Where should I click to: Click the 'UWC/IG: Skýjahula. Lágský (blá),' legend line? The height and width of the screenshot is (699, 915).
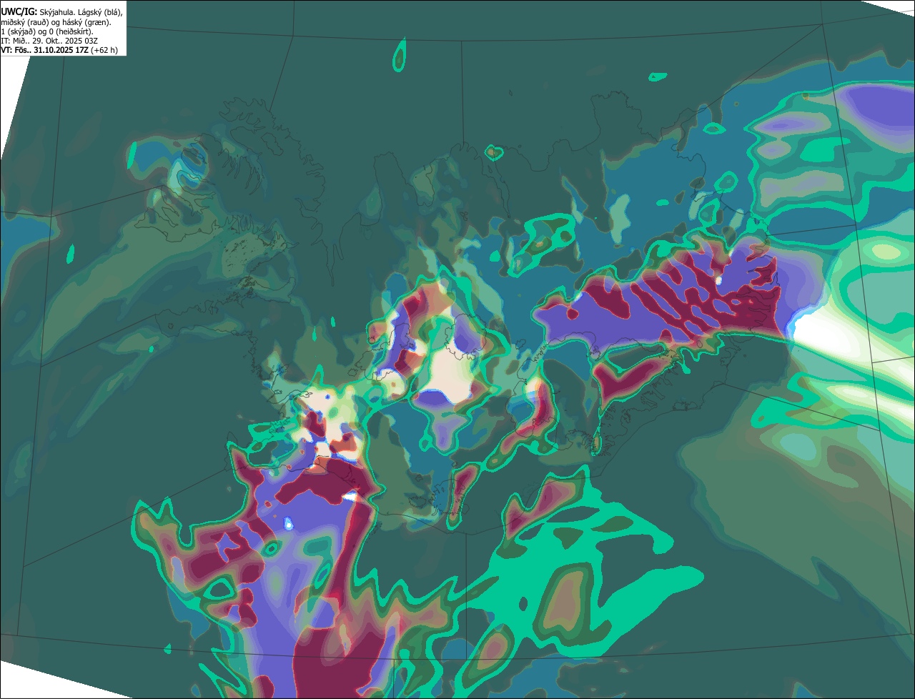tap(61, 12)
